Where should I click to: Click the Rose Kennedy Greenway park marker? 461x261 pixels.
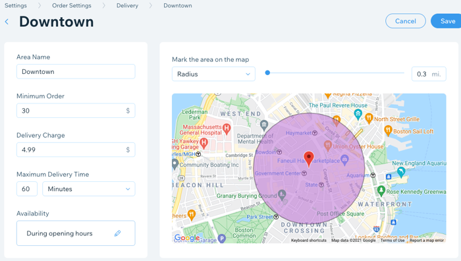click(x=381, y=190)
